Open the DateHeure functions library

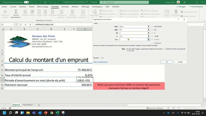pos(52,14)
